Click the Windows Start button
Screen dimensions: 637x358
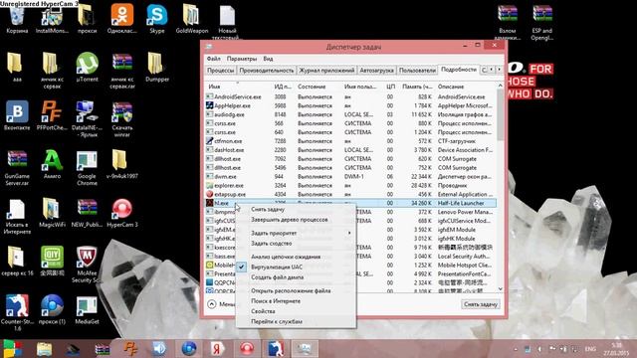pyautogui.click(x=13, y=349)
